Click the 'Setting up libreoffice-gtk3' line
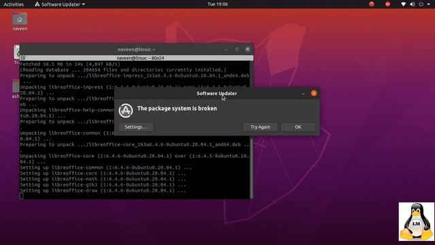 pos(103,184)
